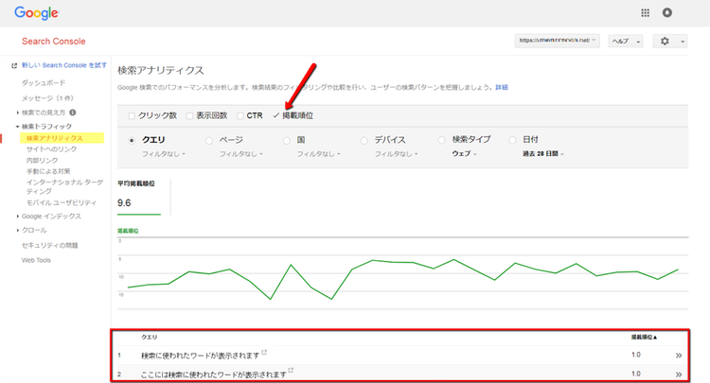Open 手動による対策 in sidebar
The width and height of the screenshot is (710, 383).
pos(48,171)
